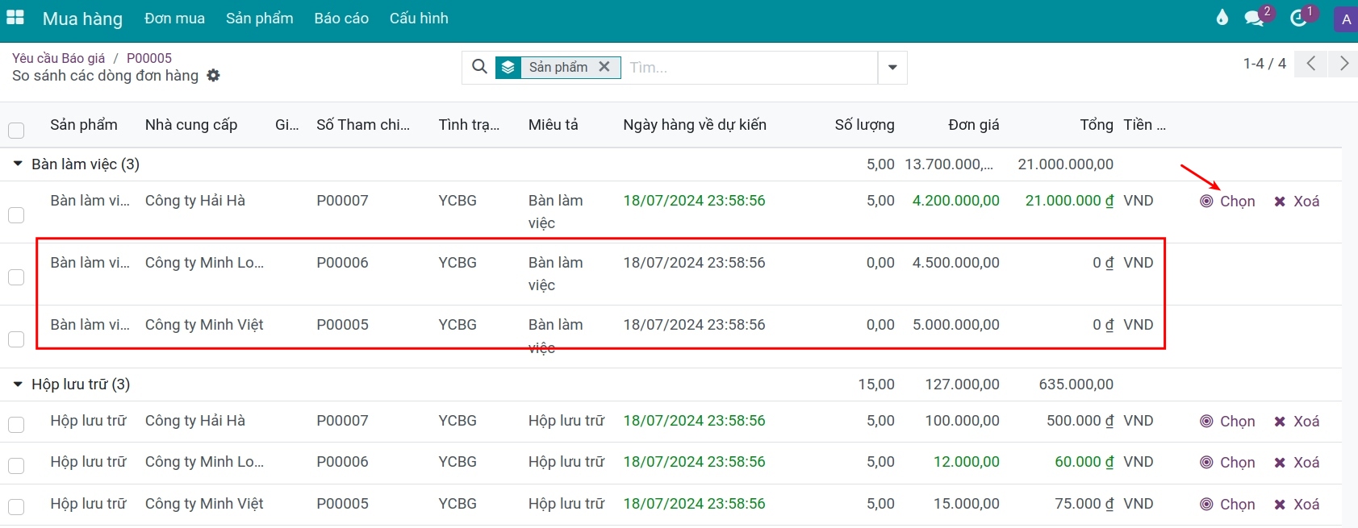Check the Hộp lưu trữ row for Công ty Minh Việt
The height and width of the screenshot is (528, 1358).
16,506
